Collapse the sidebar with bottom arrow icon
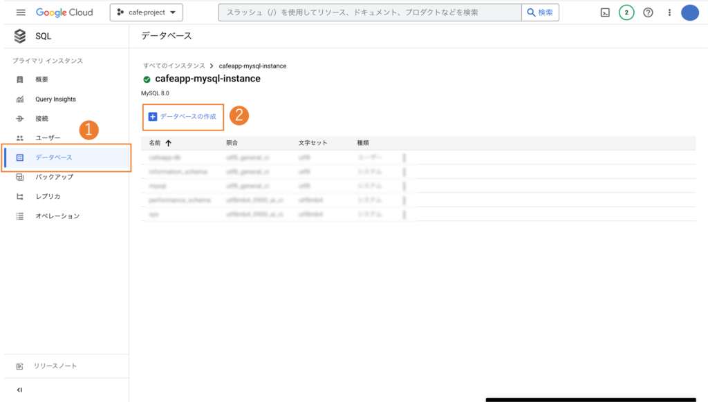 (19, 390)
